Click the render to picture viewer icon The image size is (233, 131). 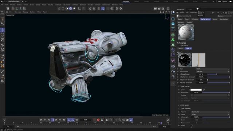[x=159, y=8]
